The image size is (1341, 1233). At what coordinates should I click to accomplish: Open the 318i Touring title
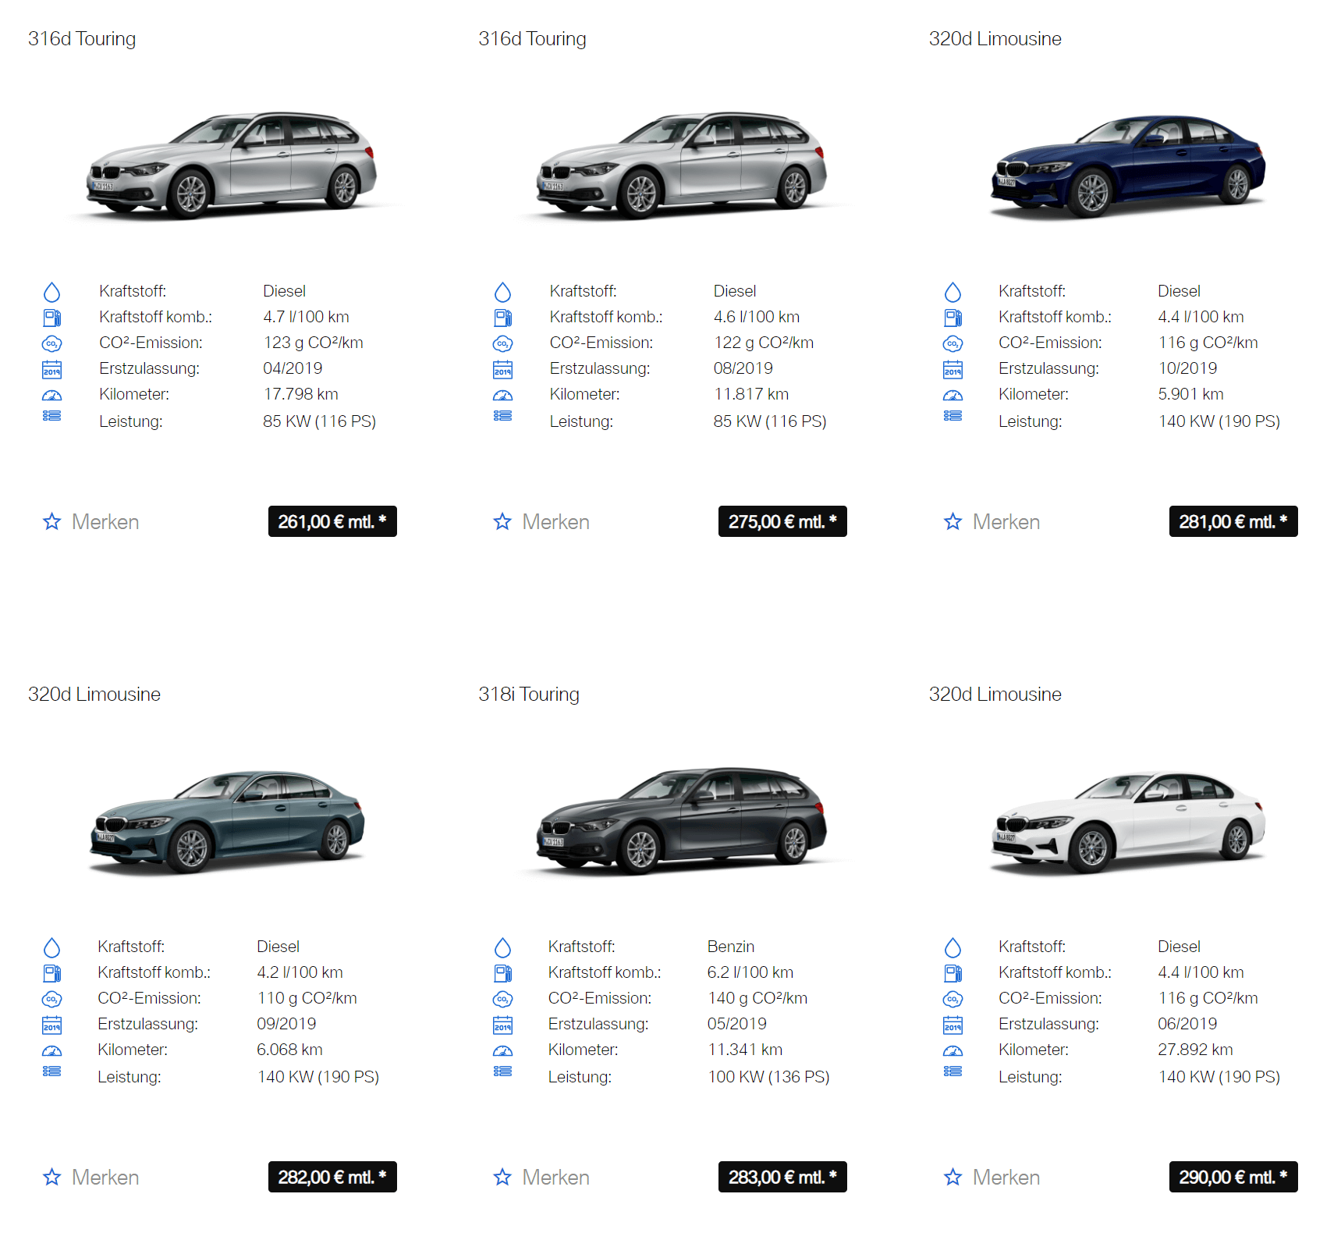529,695
